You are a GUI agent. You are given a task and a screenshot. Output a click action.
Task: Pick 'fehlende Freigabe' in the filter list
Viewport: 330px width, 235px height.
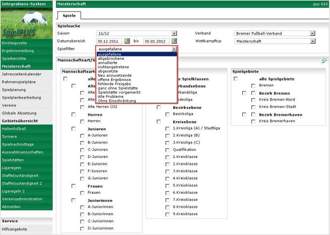(x=115, y=84)
